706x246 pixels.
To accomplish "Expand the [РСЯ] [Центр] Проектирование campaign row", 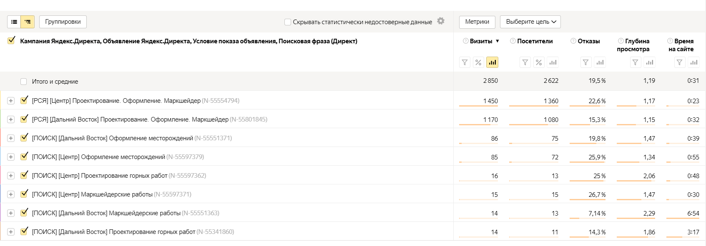I will pyautogui.click(x=11, y=101).
